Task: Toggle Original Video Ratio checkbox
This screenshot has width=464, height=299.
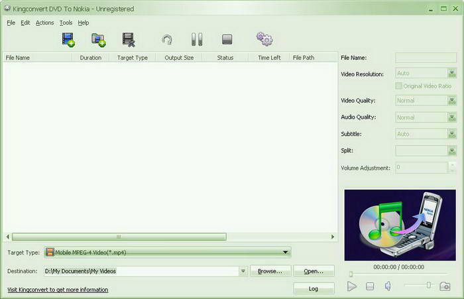Action: point(398,86)
